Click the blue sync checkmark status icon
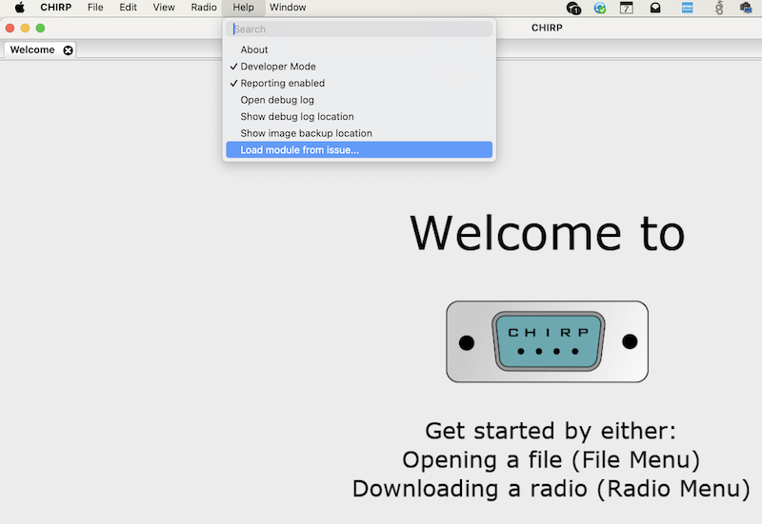 600,8
